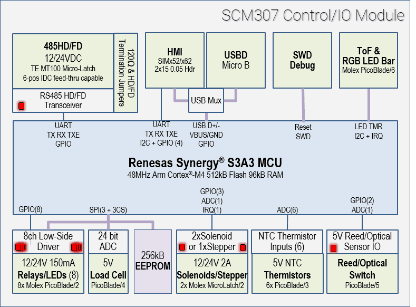Screen dimensions: 416x307
Task: Click '6-pos IDC feed-thru capable' text
Action: [x=63, y=78]
